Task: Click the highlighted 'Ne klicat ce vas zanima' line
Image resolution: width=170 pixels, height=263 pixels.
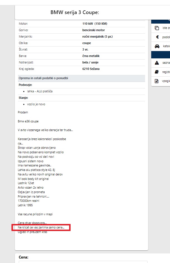Action: pyautogui.click(x=41, y=227)
